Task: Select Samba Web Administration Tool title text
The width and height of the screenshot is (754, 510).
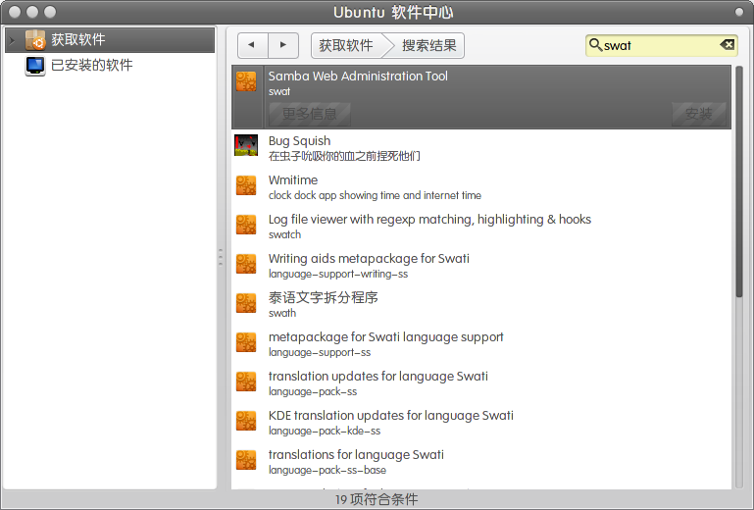Action: (358, 76)
